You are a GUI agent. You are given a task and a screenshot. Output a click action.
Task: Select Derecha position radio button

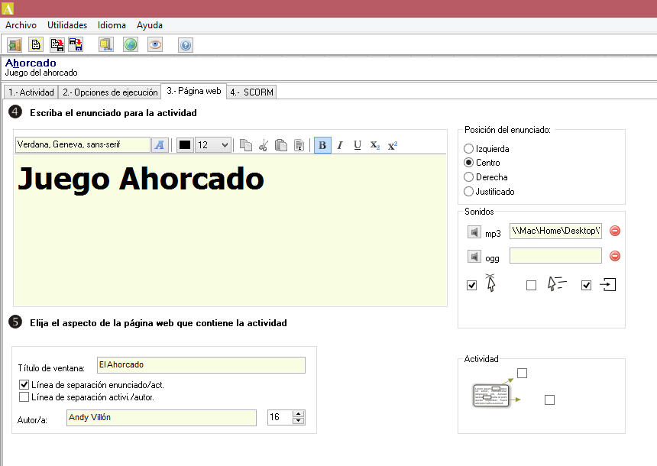point(468,176)
